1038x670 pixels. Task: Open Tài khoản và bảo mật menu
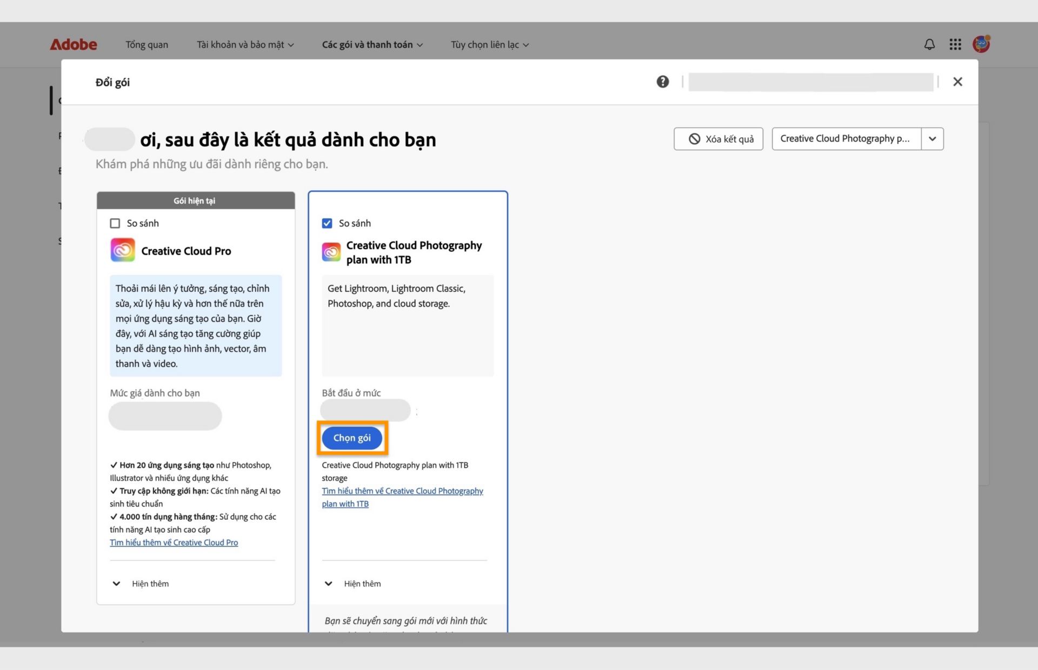pos(245,44)
